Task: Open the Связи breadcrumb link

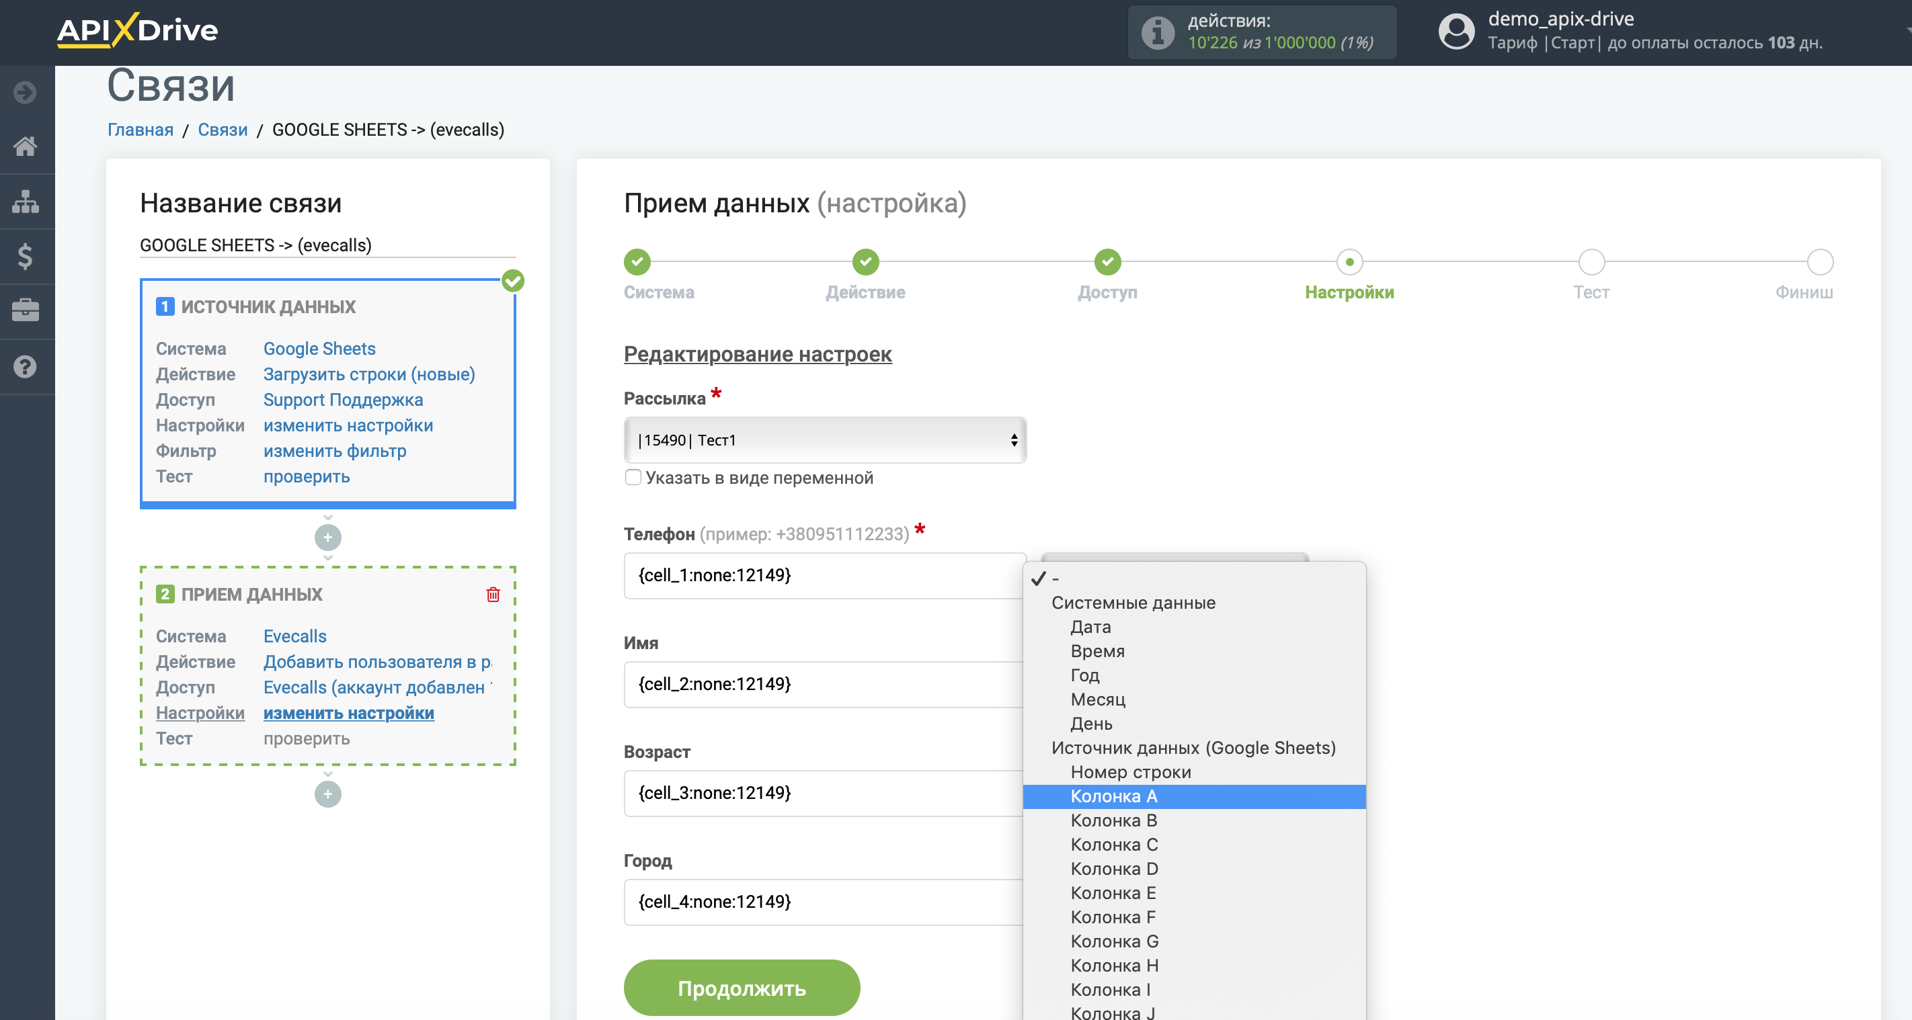Action: (223, 130)
